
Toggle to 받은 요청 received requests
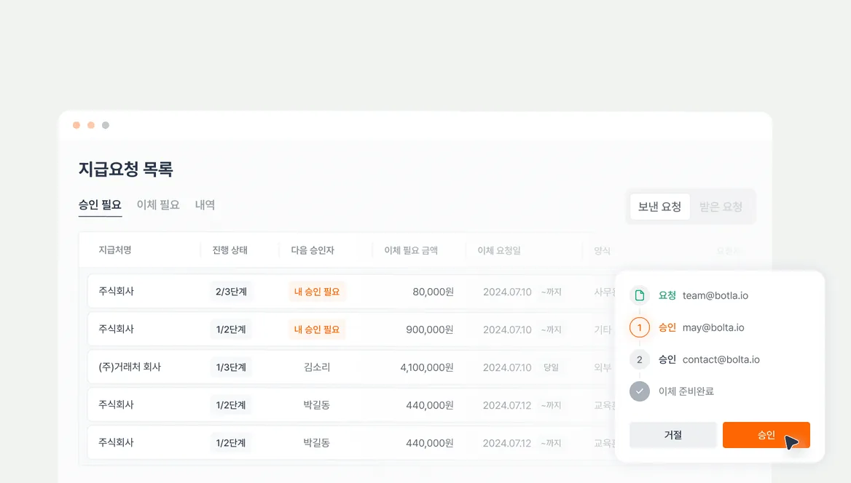[x=721, y=207]
